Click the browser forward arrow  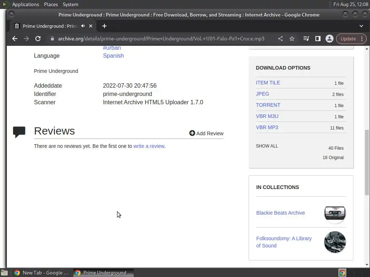[26, 39]
